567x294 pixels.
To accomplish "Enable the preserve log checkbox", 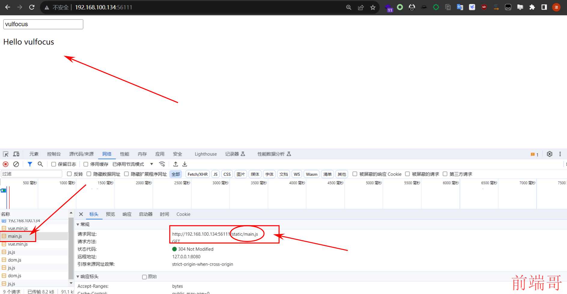I will coord(53,164).
